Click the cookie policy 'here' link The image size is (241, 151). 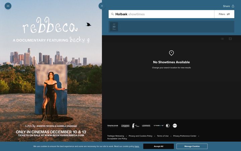(137, 146)
